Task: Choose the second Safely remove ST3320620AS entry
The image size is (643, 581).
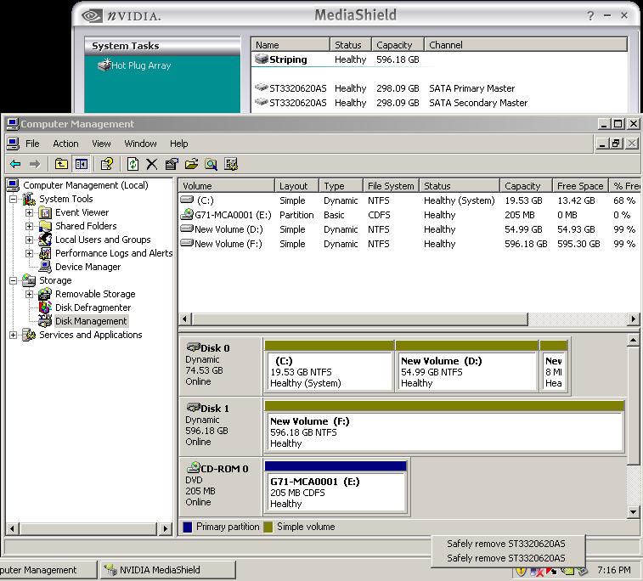Action: coord(506,558)
